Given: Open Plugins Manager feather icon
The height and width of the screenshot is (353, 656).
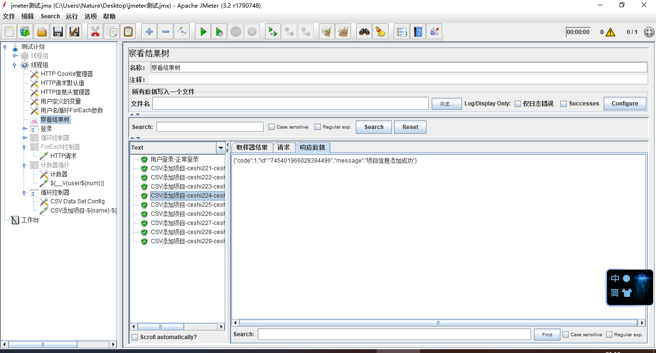Looking at the screenshot, I should click(x=434, y=32).
